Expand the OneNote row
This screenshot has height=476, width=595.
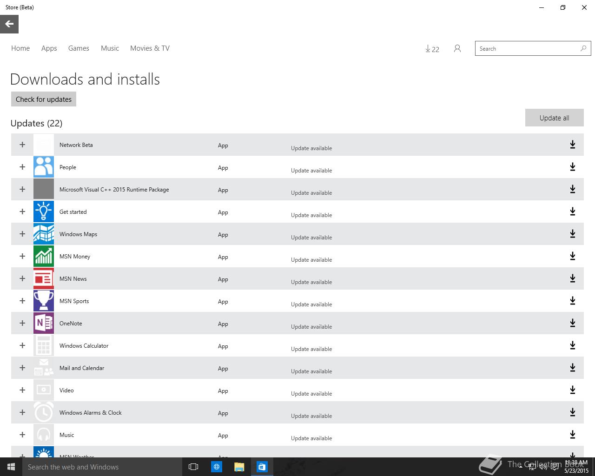[x=22, y=323]
